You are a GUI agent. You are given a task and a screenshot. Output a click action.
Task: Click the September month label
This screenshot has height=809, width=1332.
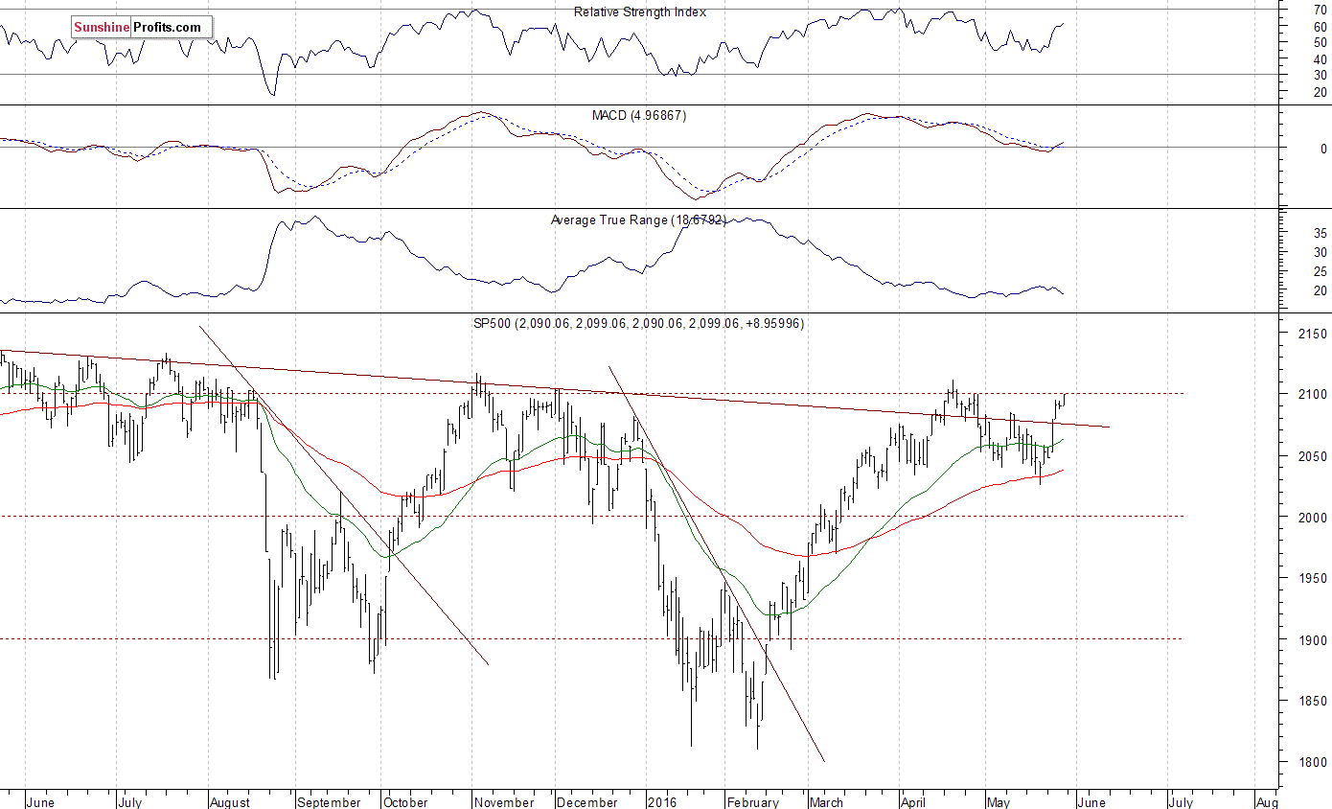point(331,801)
